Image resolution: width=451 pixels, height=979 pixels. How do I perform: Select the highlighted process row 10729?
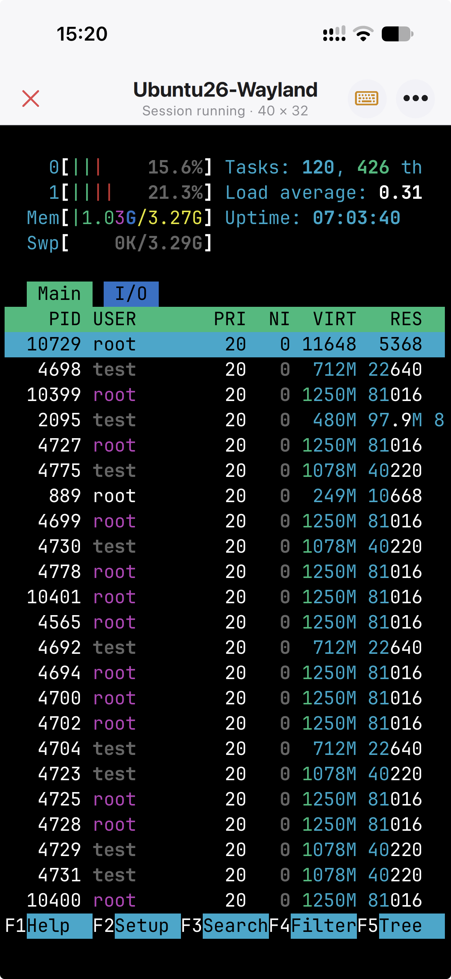(x=225, y=344)
